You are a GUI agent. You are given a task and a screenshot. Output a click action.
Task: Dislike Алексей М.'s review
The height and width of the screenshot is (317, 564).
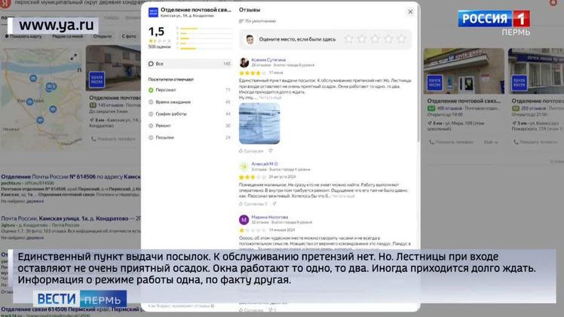coord(274,203)
